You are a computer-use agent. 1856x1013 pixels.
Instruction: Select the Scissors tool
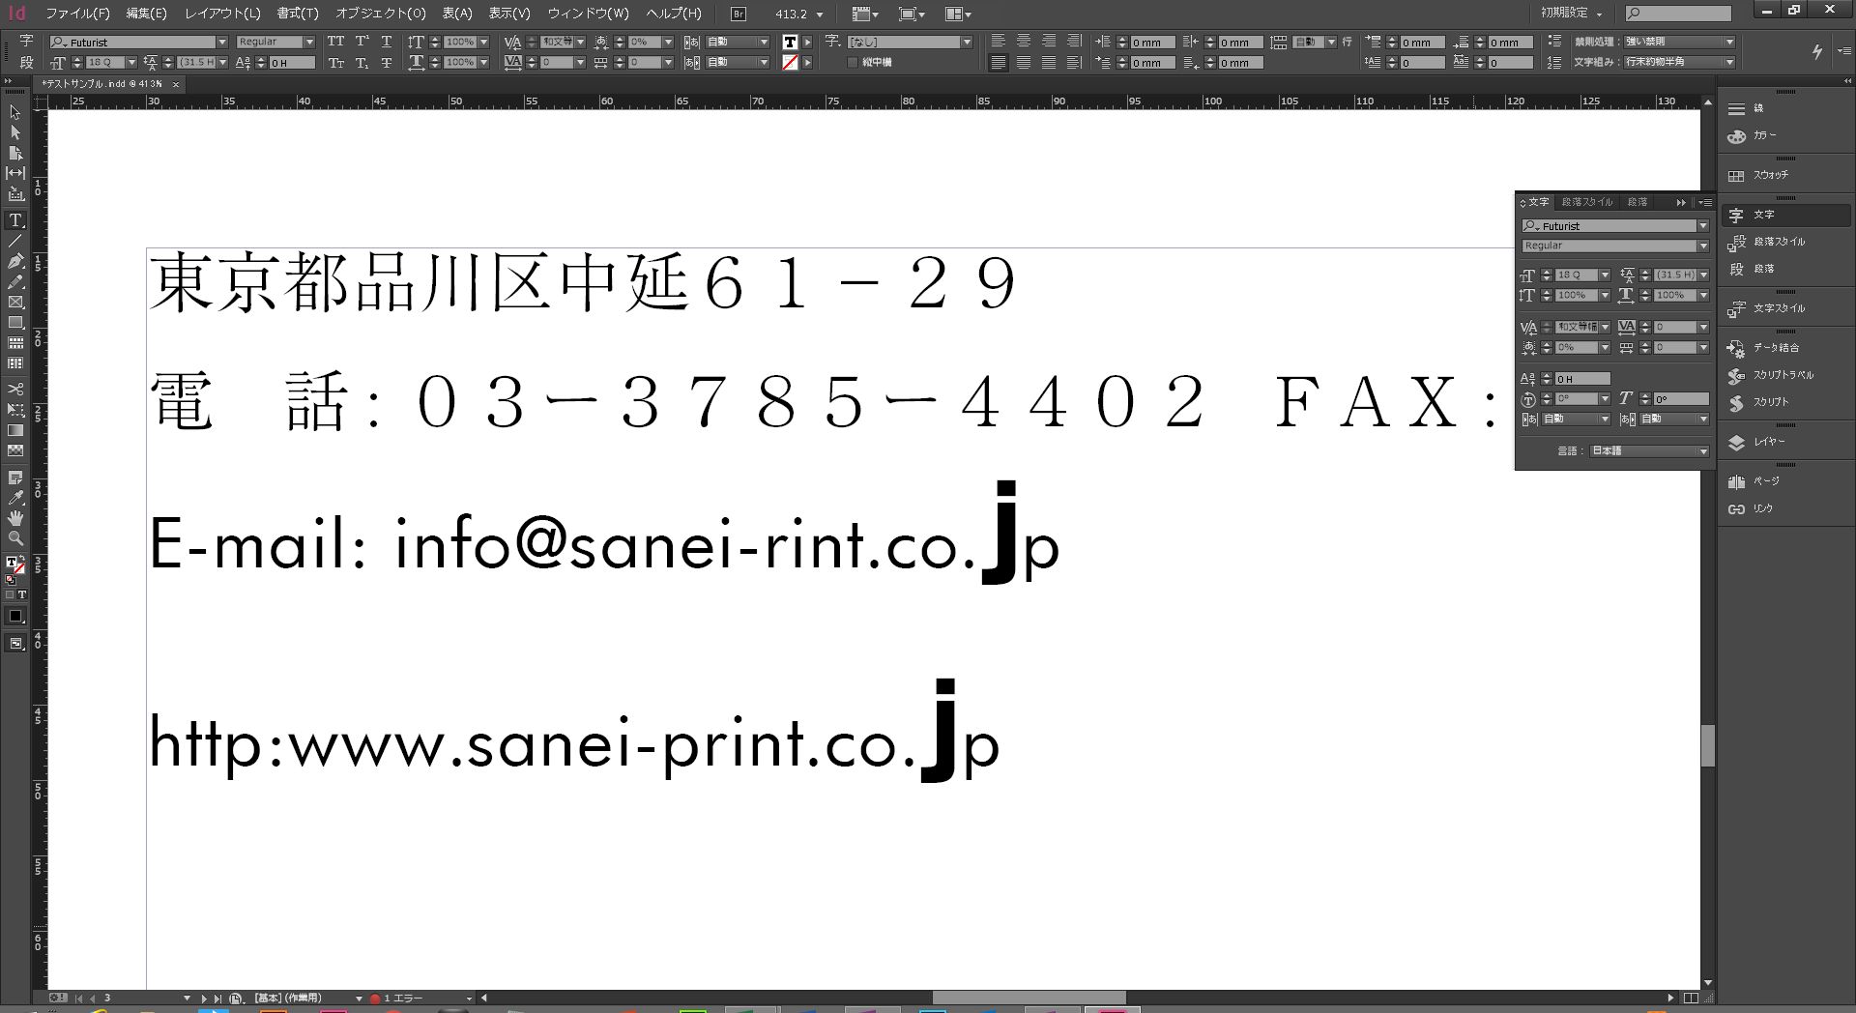coord(15,389)
